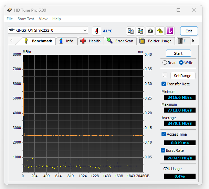The height and width of the screenshot is (189, 209).
Task: Click the yellow options settings icon
Action: click(160, 31)
